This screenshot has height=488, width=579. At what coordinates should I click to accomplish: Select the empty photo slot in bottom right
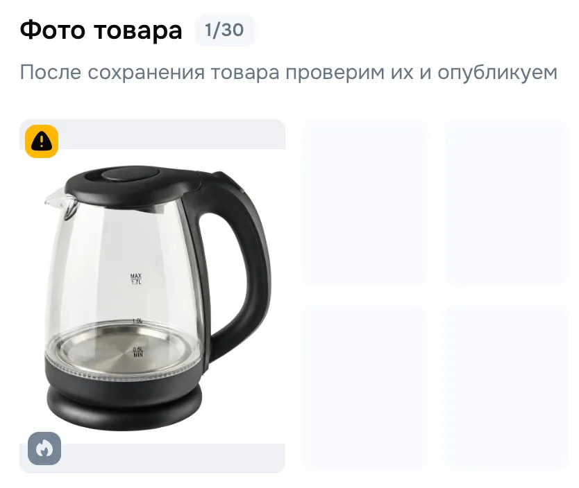[507, 387]
